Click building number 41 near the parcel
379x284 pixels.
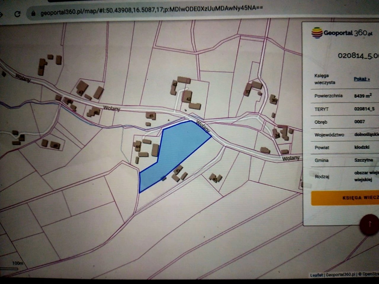pyautogui.click(x=178, y=171)
